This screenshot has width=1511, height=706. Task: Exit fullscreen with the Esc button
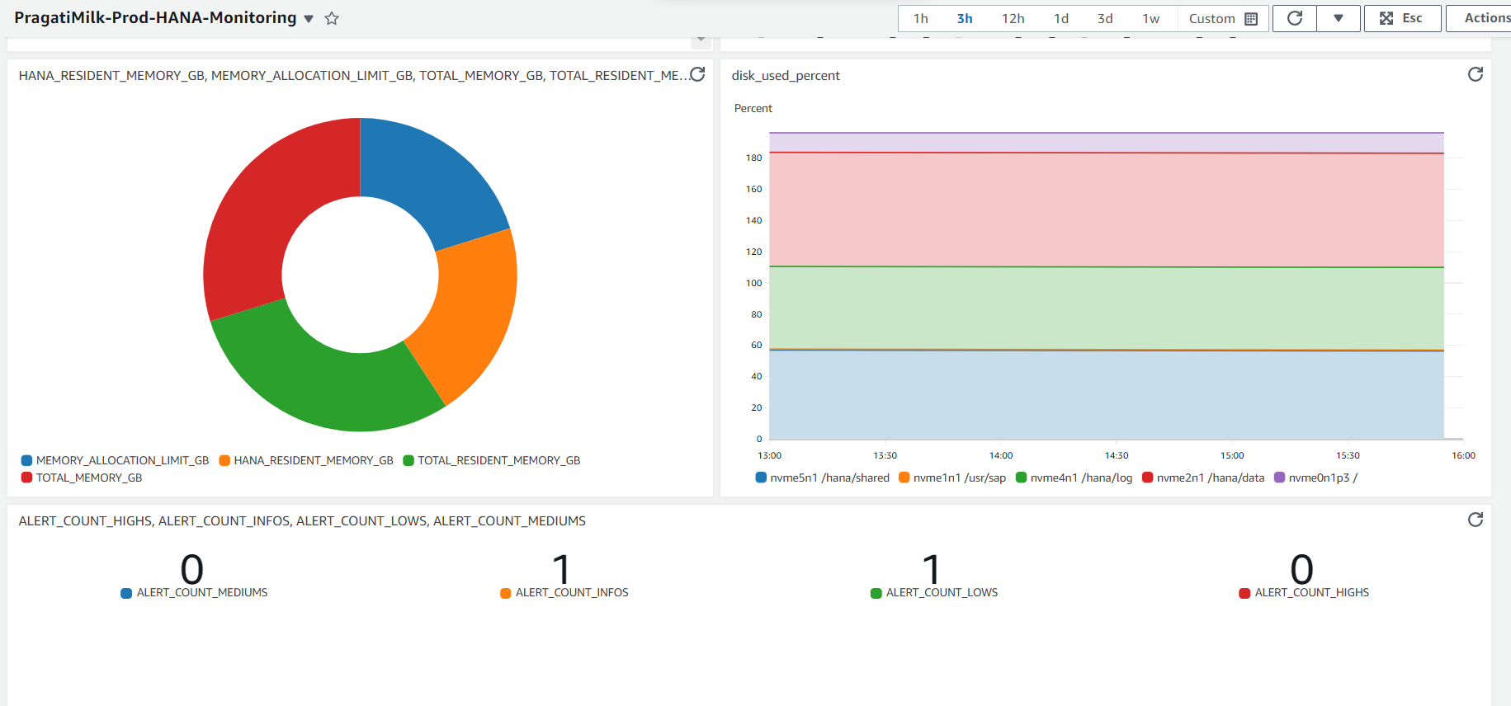click(x=1402, y=18)
